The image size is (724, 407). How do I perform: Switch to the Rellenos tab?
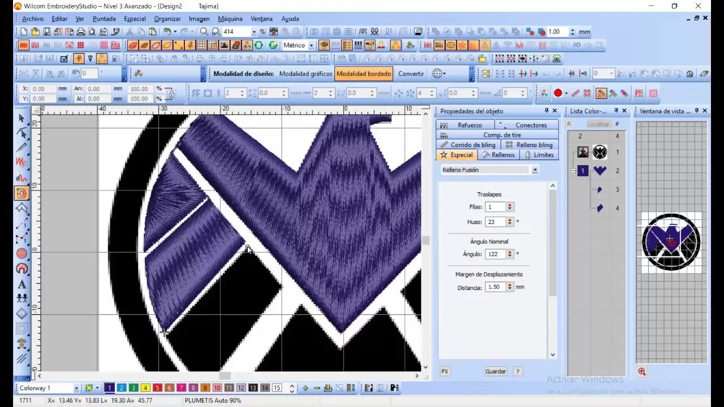(498, 155)
